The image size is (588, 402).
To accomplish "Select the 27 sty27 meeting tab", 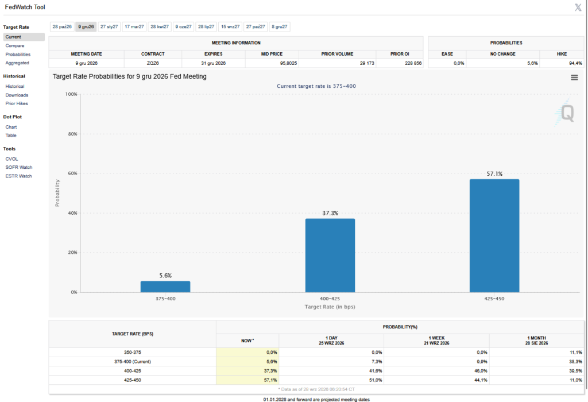I will click(109, 26).
